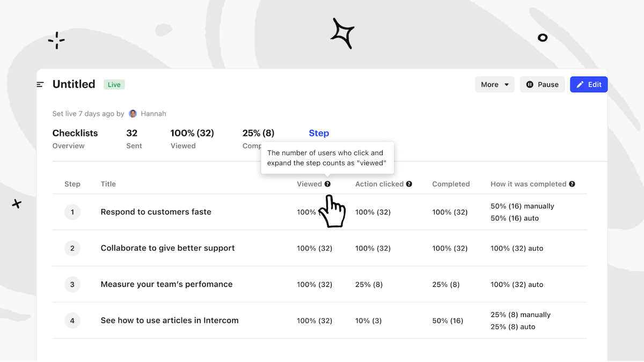Viewport: 644px width, 362px height.
Task: Click the Action clicked help icon
Action: (409, 184)
